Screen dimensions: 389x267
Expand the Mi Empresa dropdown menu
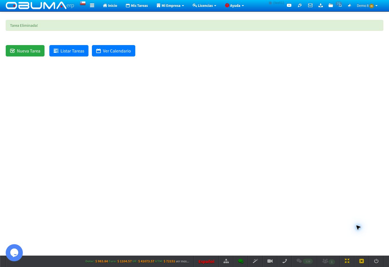tap(170, 5)
